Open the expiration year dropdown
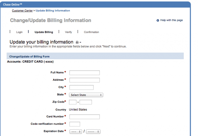The width and height of the screenshot is (198, 136). (93, 131)
